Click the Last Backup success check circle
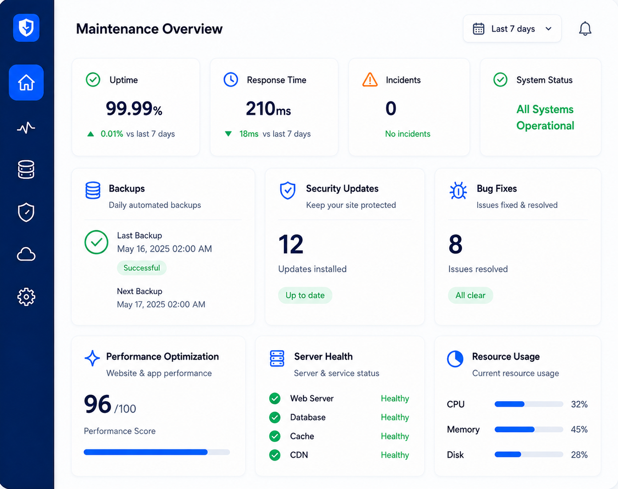The height and width of the screenshot is (489, 618). (96, 242)
